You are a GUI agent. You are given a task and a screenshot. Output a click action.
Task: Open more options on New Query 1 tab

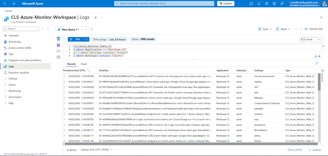[82, 30]
